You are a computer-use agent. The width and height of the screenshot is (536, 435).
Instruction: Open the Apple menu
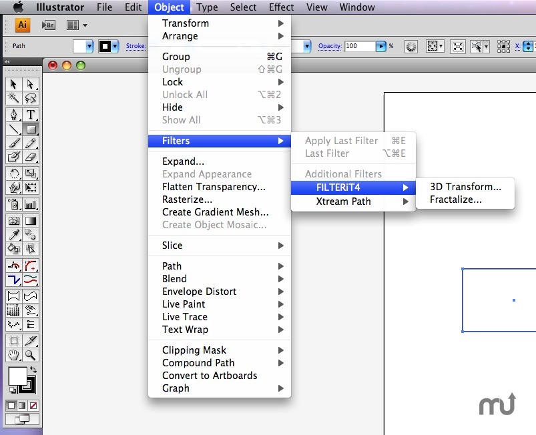18,7
